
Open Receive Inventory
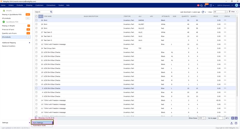9,46
